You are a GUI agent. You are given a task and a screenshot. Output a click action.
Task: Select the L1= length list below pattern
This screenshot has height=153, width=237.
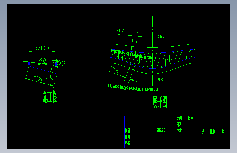pyautogui.click(x=132, y=88)
